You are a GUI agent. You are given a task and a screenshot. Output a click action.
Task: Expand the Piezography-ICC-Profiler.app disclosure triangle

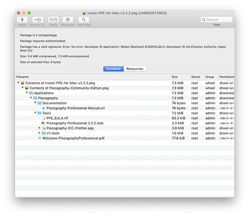[40, 128]
